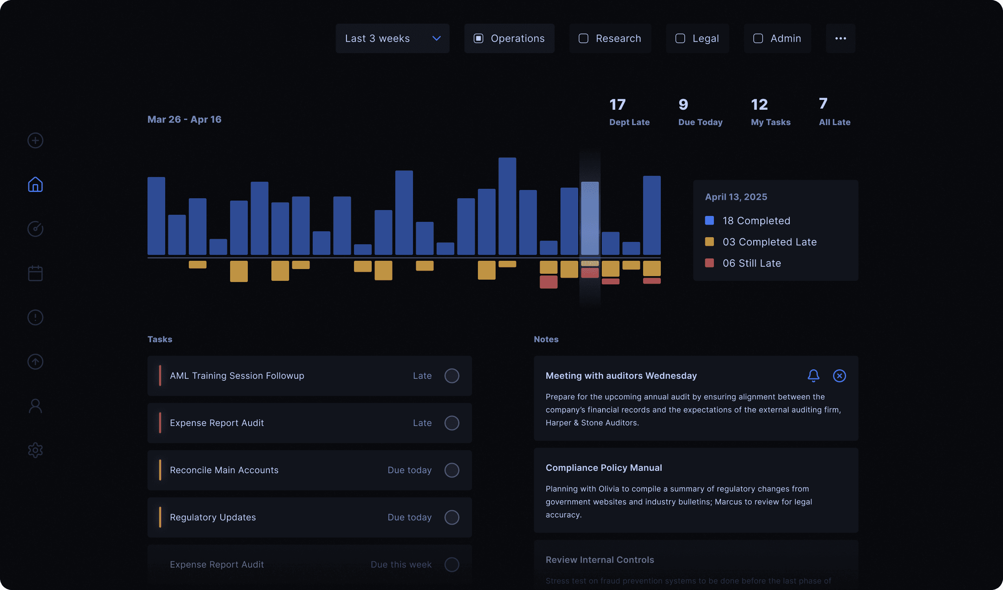Image resolution: width=1003 pixels, height=590 pixels.
Task: Dismiss the Meeting with auditors note
Action: (839, 376)
